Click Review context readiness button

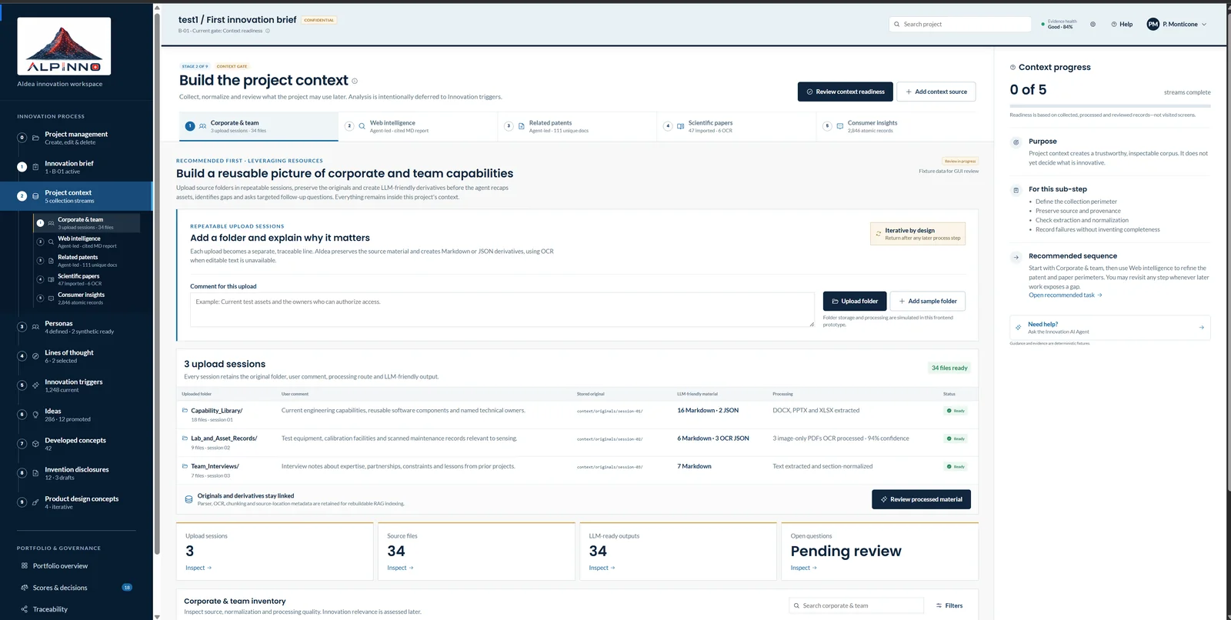pos(846,92)
